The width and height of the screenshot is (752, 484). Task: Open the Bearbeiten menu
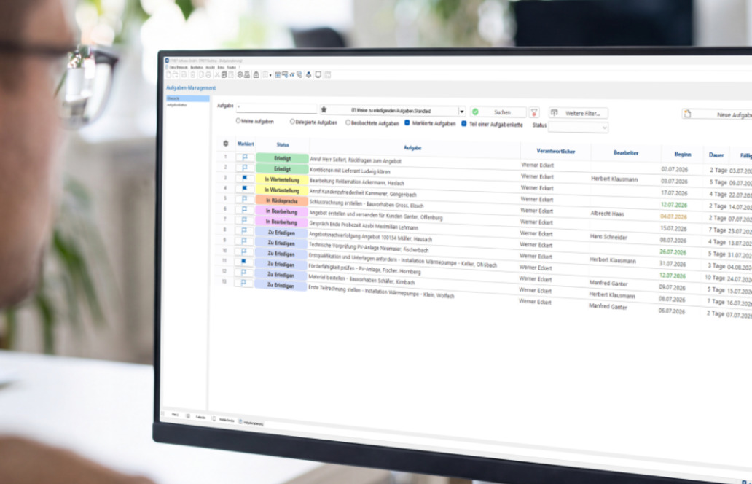tap(197, 68)
